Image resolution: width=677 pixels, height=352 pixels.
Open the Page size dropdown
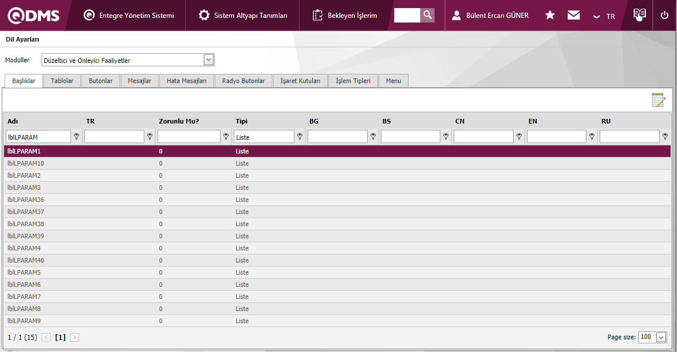pos(661,337)
